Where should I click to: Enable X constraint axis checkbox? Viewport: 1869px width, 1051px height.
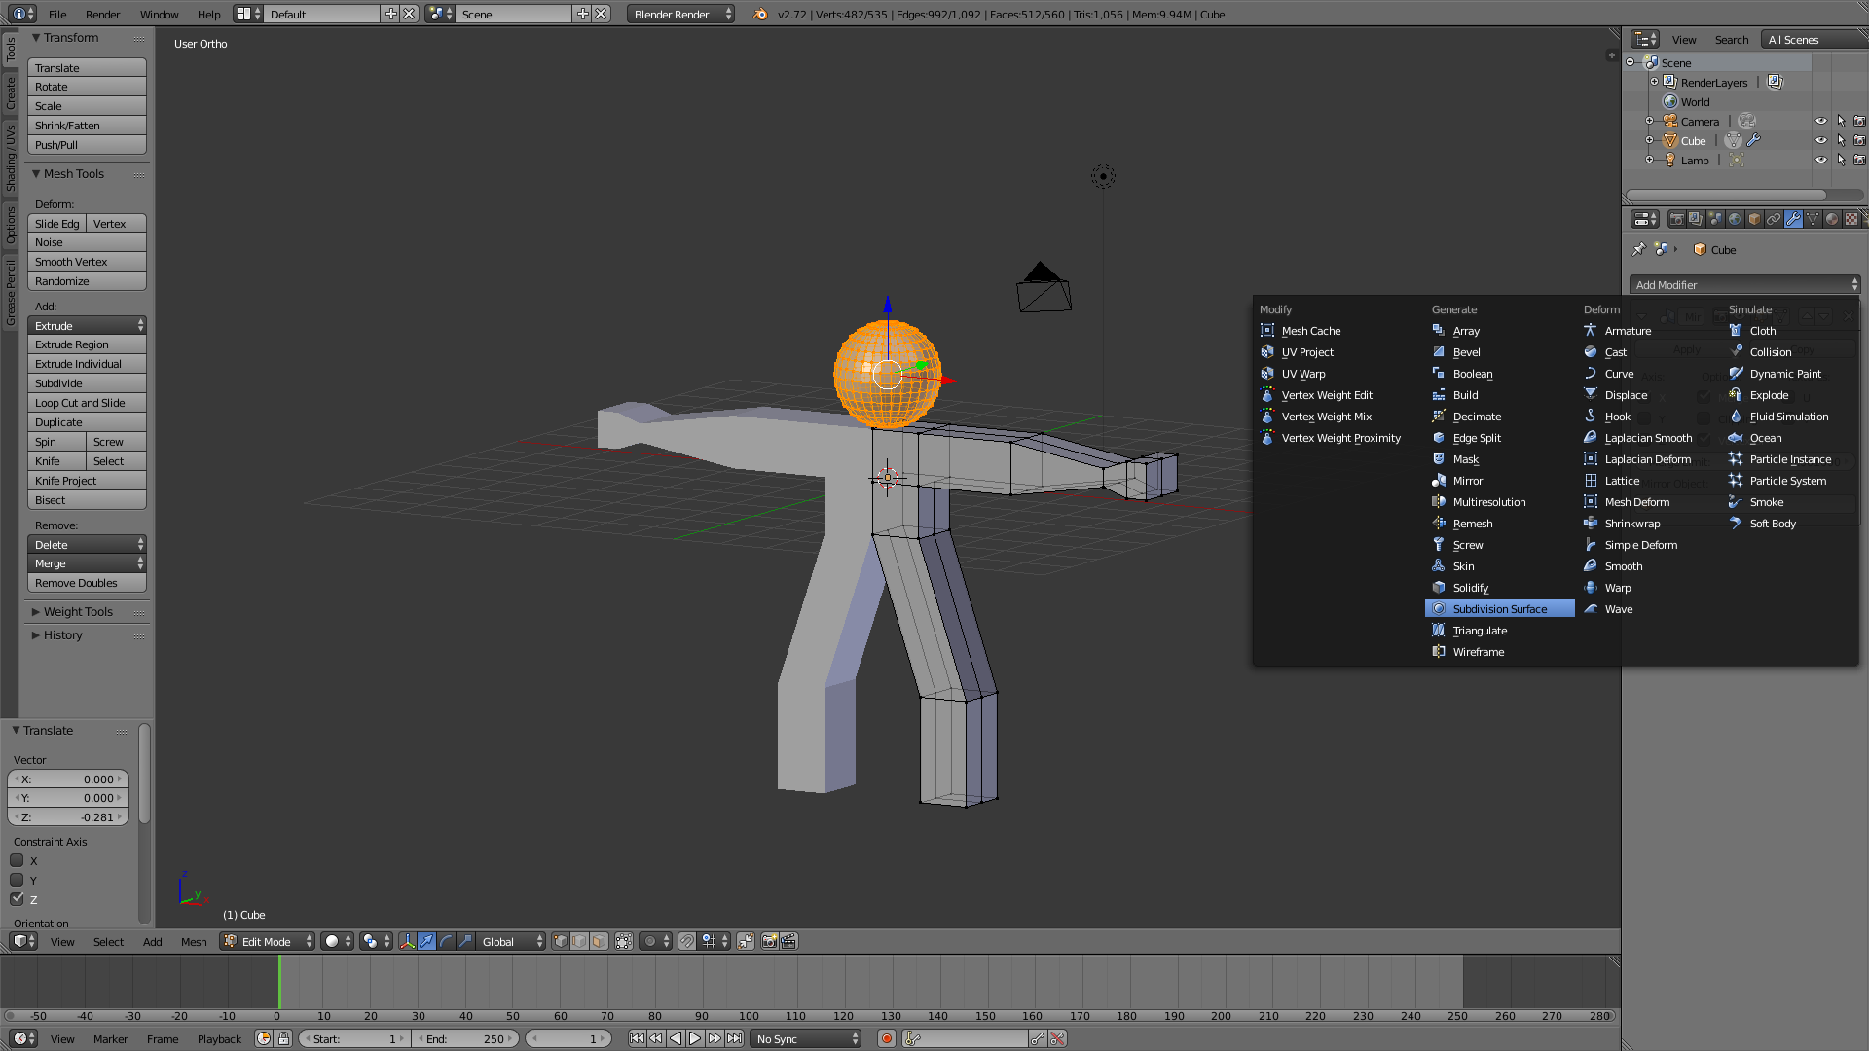(x=17, y=860)
